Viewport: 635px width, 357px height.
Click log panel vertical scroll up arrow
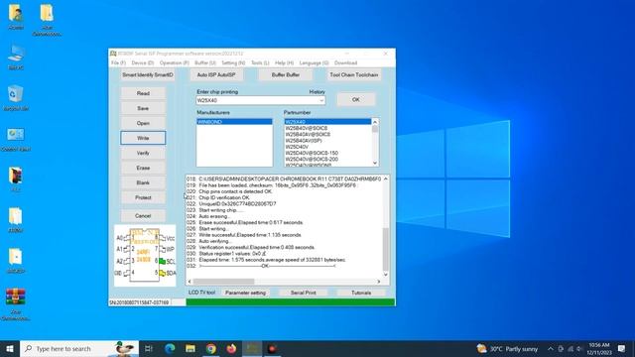click(386, 178)
